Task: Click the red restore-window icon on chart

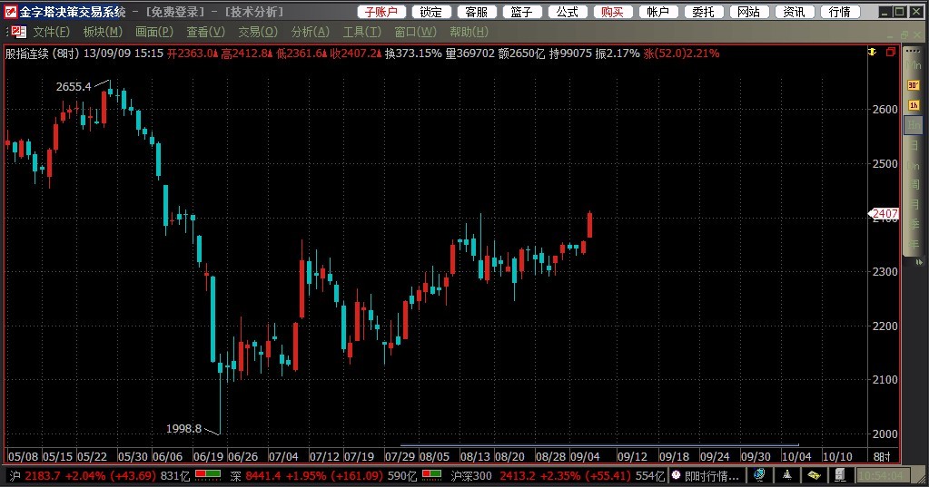Action: (x=891, y=54)
